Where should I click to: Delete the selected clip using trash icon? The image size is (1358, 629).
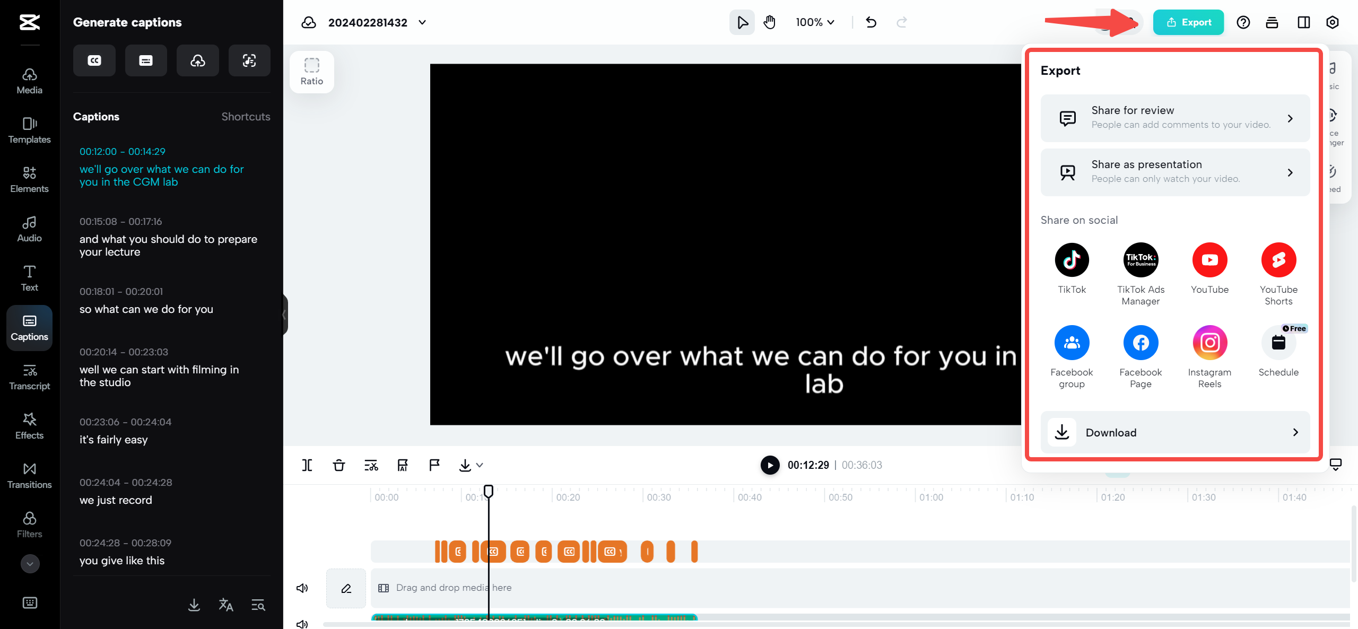coord(338,465)
